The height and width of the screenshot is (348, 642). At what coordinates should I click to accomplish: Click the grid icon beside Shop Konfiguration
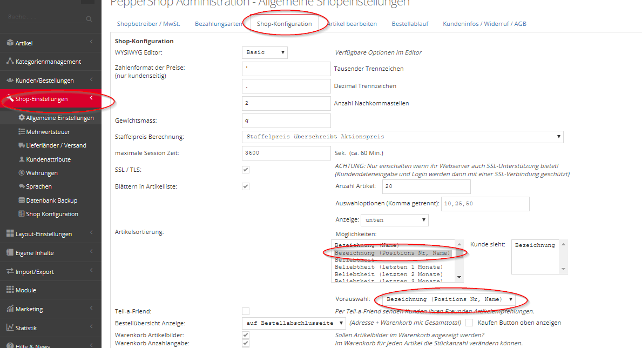pos(22,213)
